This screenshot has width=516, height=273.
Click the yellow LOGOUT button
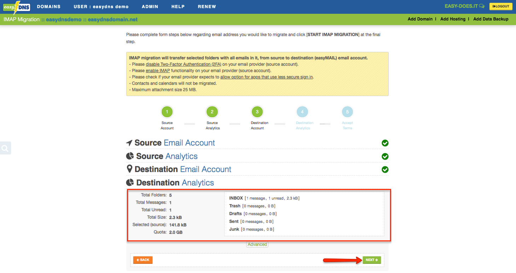tap(501, 6)
